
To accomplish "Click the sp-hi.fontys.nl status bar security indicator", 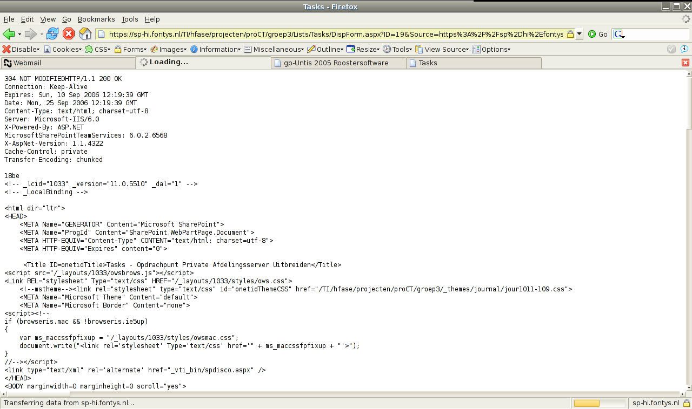I will 659,403.
